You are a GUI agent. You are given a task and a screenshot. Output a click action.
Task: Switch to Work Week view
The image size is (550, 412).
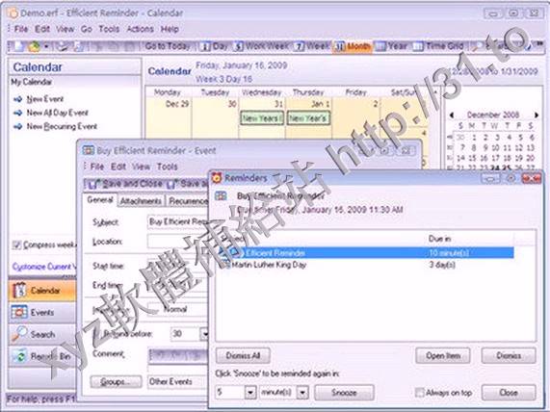261,46
